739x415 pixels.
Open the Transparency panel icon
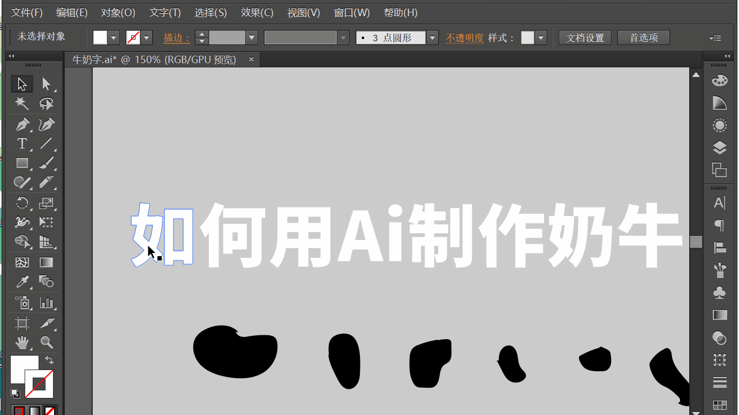coord(720,338)
